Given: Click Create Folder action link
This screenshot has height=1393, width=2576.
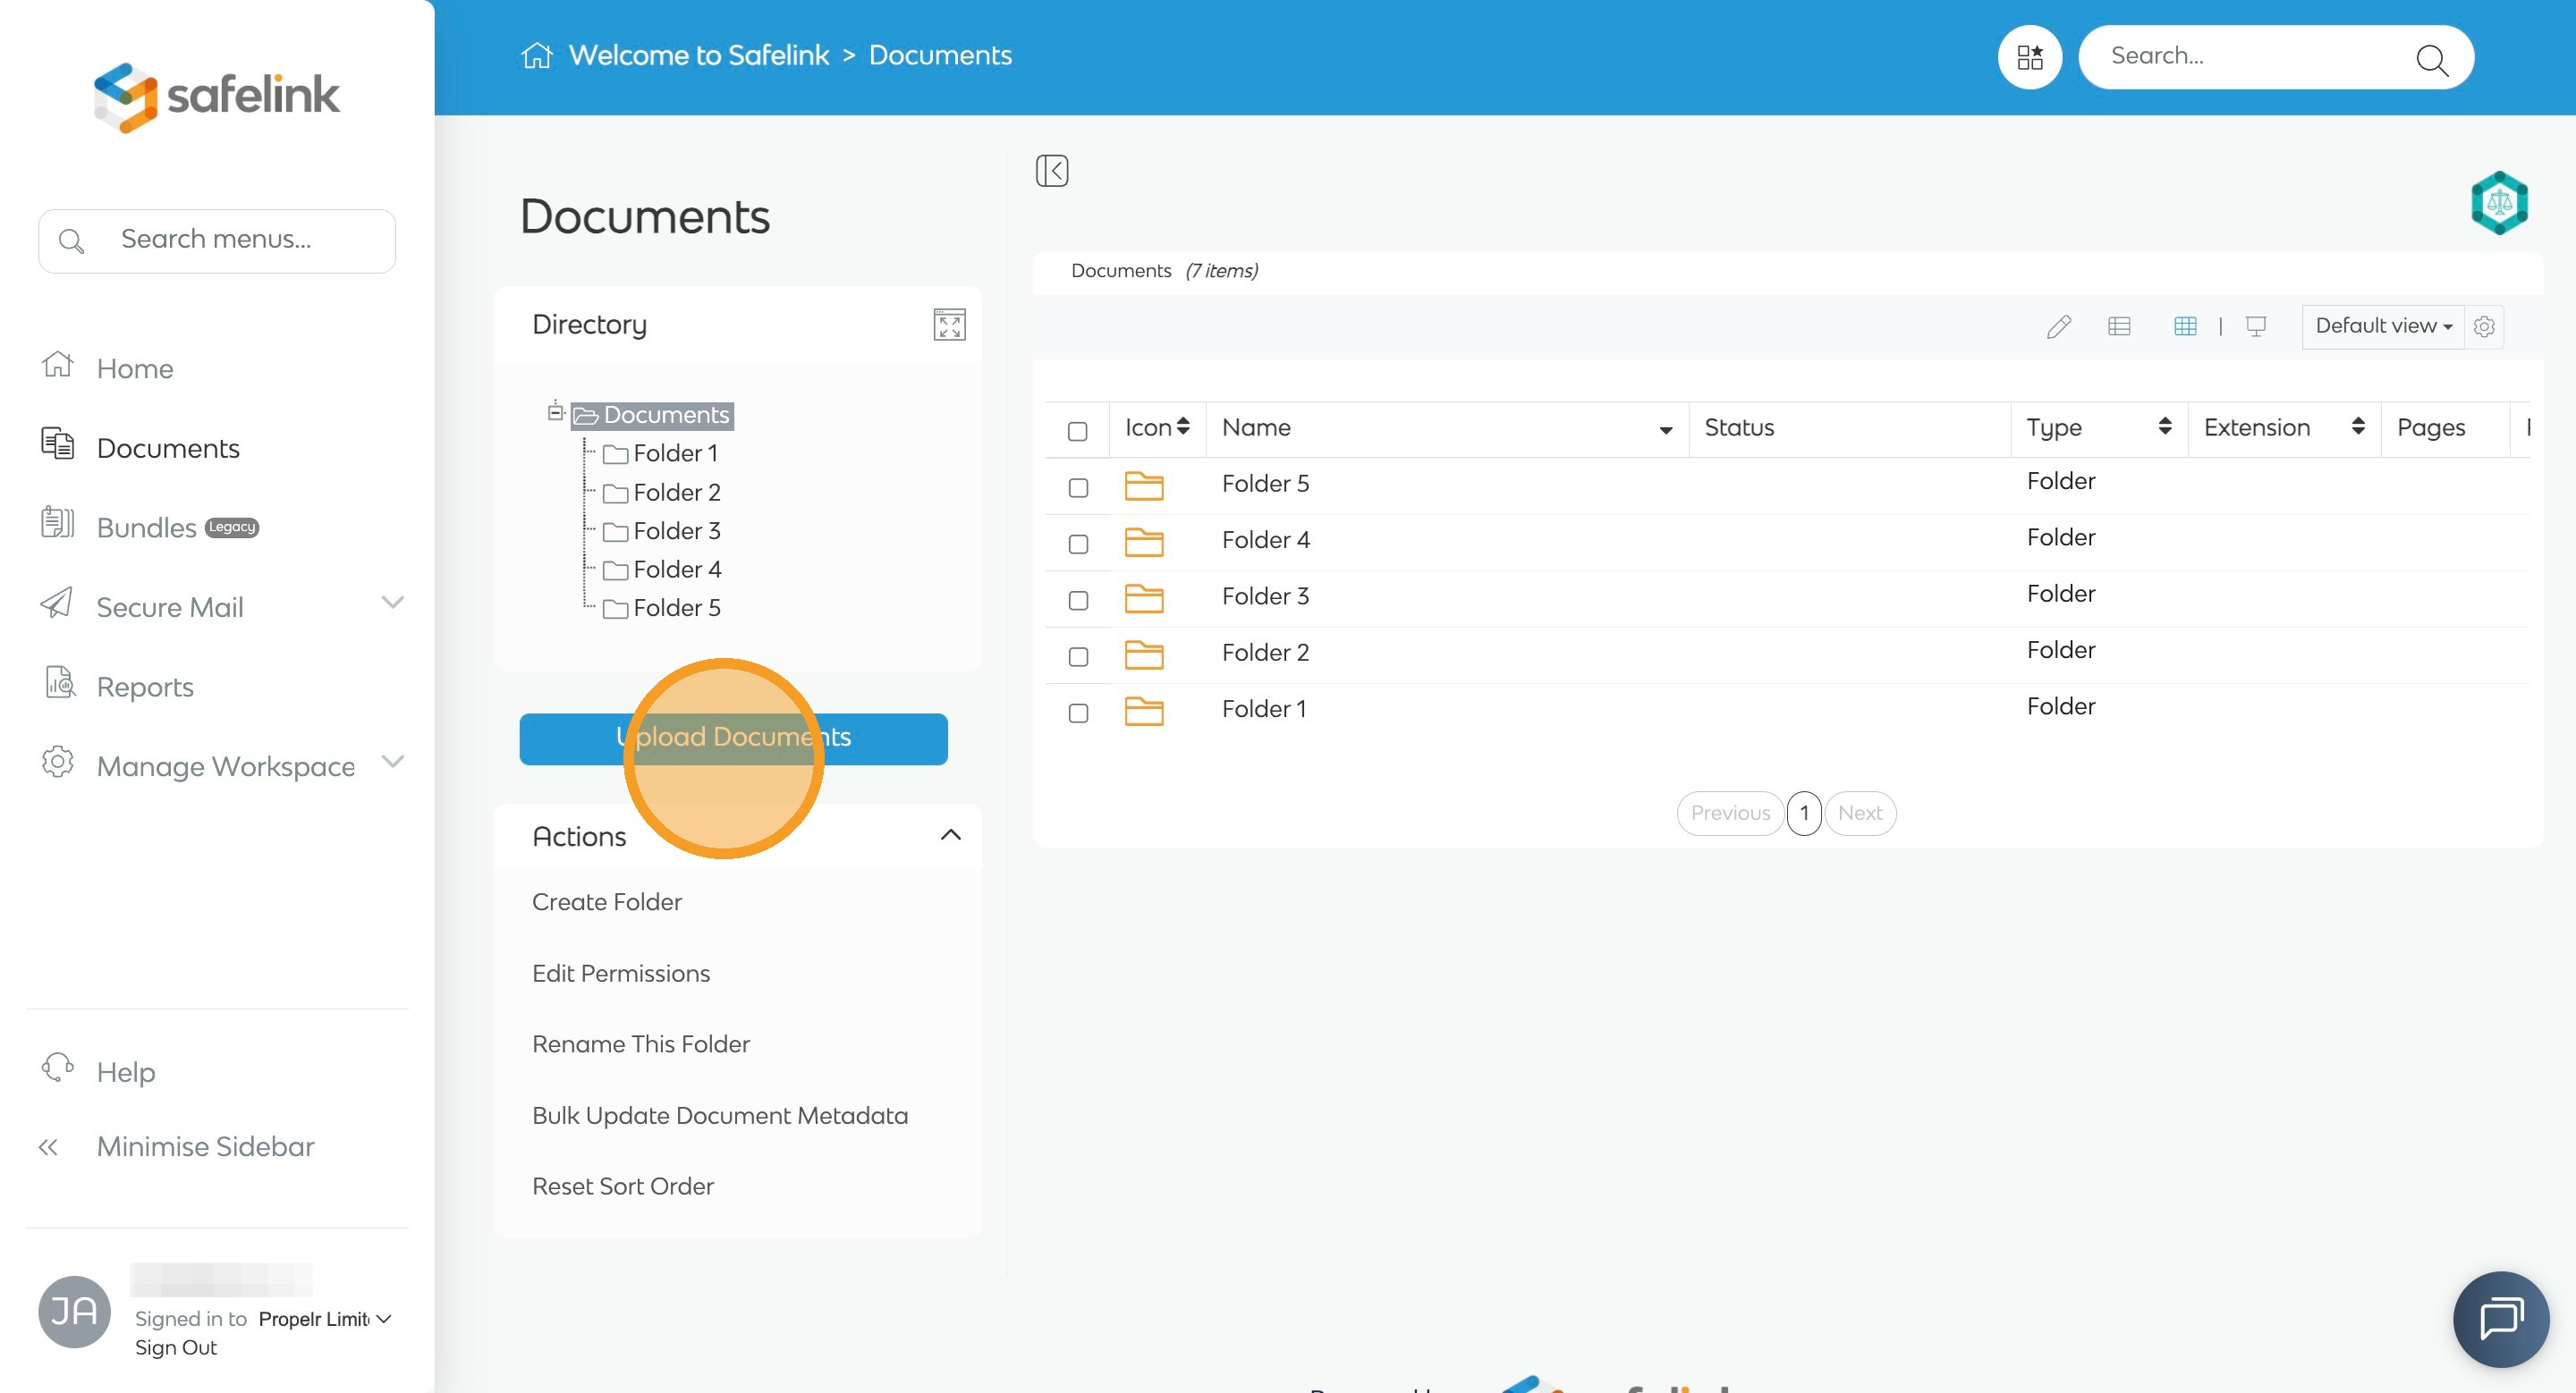Looking at the screenshot, I should pos(606,901).
